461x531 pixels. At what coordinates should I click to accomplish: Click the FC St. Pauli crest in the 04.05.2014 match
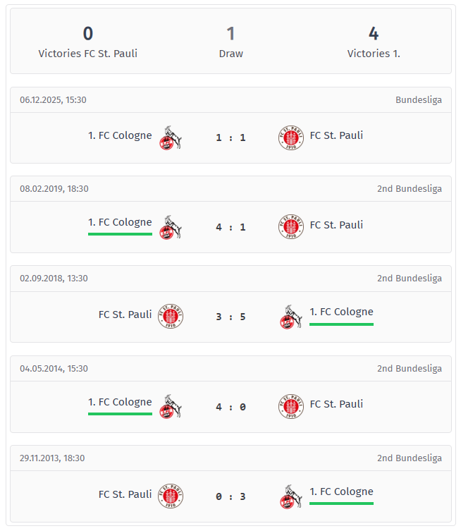click(x=290, y=406)
